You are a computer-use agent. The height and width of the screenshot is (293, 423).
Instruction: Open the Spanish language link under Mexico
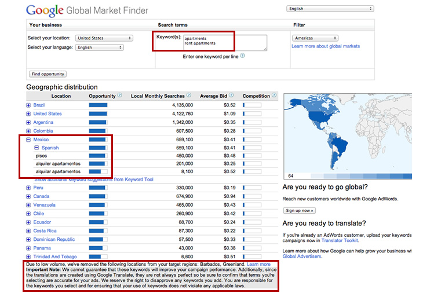[50, 148]
